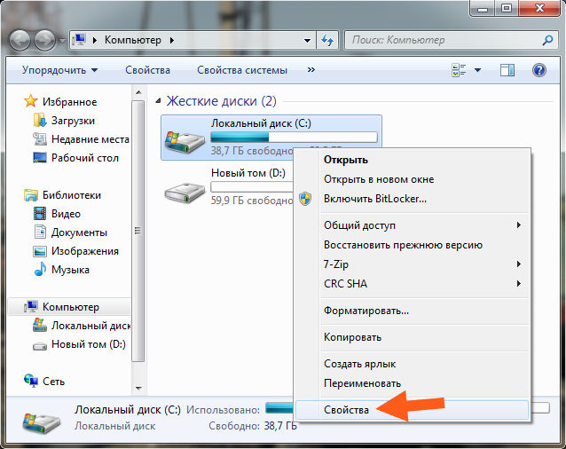The width and height of the screenshot is (566, 449).
Task: Open 7-Zip submenu
Action: 413,264
